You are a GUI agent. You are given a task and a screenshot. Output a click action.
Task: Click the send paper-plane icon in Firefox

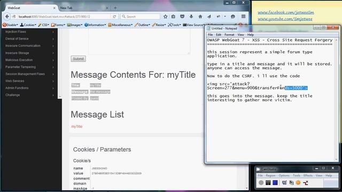click(x=209, y=17)
